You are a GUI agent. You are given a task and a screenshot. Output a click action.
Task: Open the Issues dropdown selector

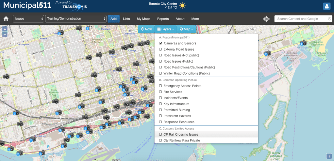pyautogui.click(x=28, y=19)
